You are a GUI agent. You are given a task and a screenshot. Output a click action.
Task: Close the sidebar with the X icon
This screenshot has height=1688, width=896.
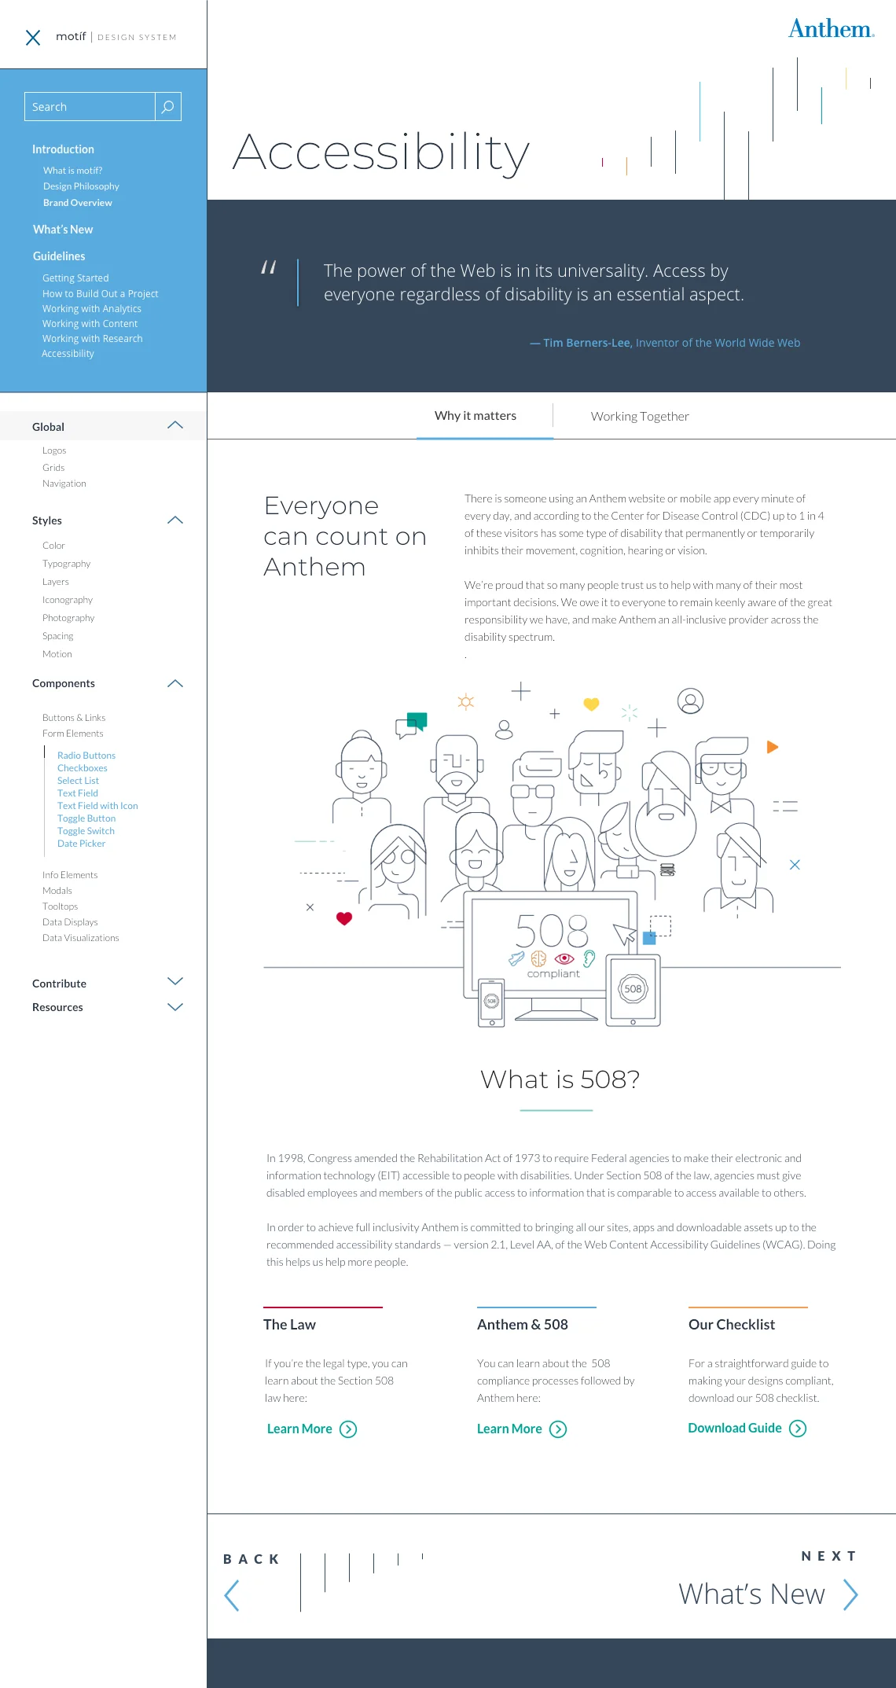(x=33, y=37)
